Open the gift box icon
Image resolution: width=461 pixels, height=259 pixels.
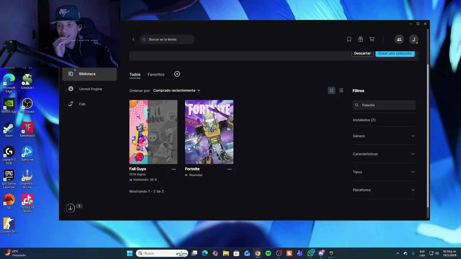click(361, 39)
